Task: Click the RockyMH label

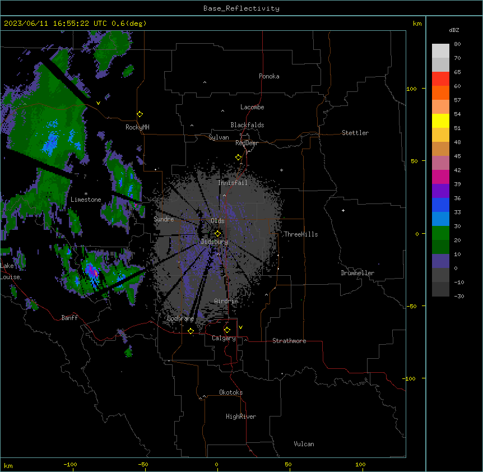Action: pyautogui.click(x=137, y=127)
